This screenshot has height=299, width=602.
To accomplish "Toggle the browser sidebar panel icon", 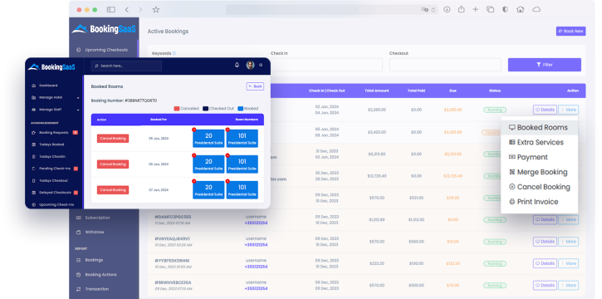I will click(111, 10).
